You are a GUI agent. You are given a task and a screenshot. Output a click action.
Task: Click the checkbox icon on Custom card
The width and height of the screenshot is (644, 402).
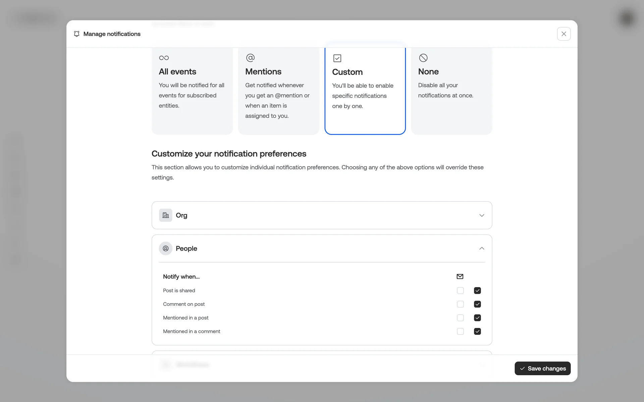click(x=337, y=58)
